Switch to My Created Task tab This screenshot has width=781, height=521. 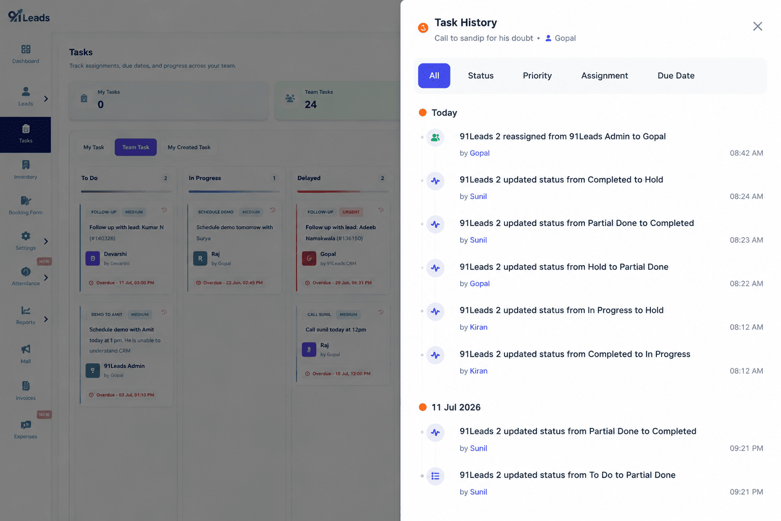[189, 148]
